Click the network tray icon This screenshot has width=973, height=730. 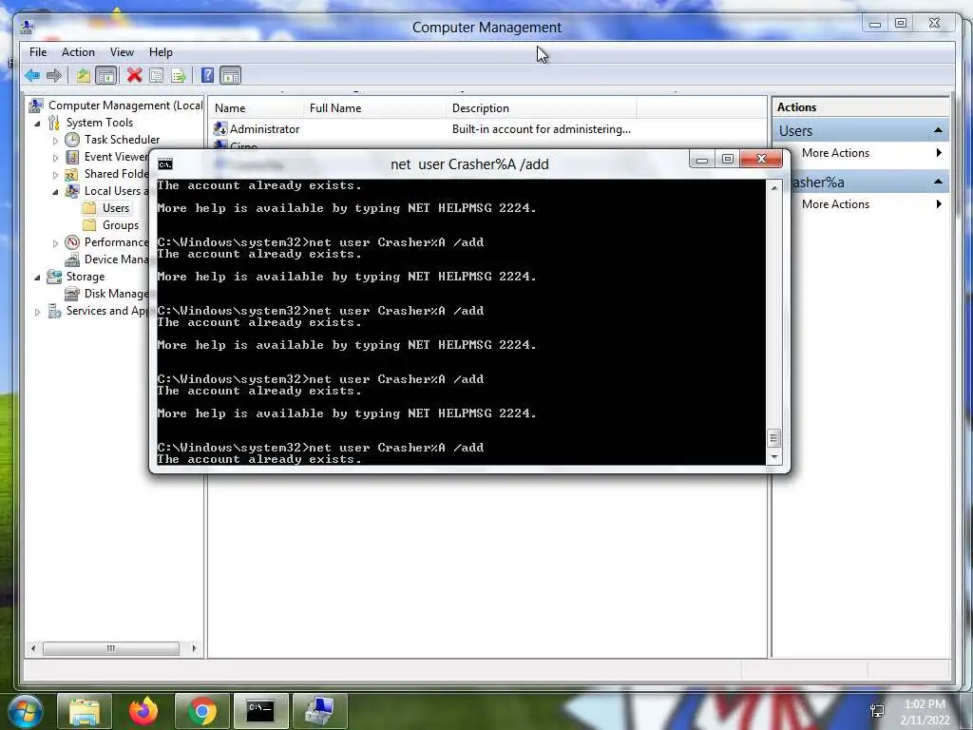(x=877, y=711)
